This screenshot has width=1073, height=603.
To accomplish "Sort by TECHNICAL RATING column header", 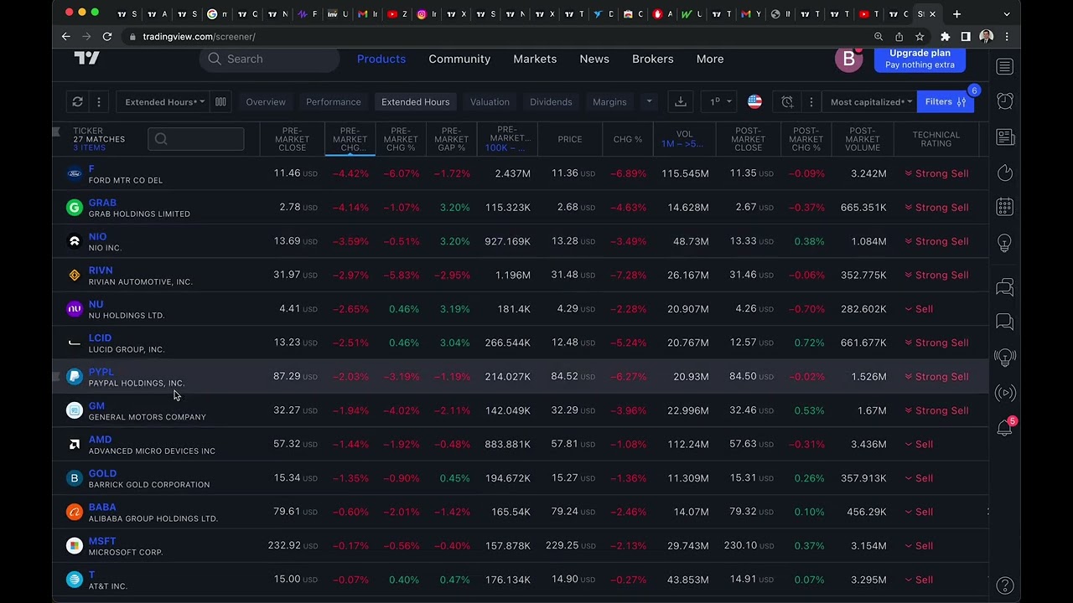I will tap(936, 139).
